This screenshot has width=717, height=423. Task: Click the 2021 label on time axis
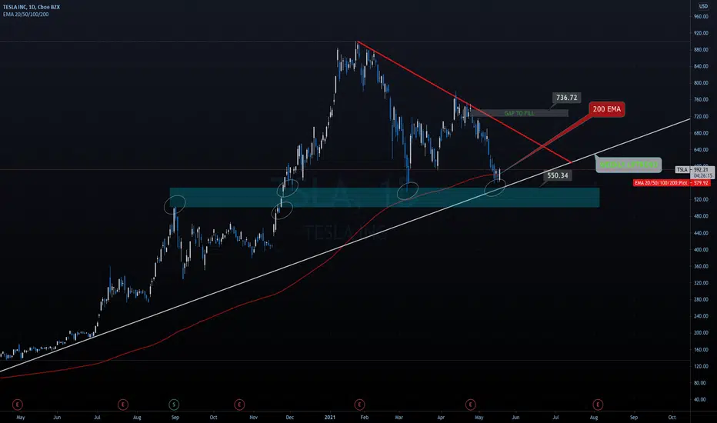pyautogui.click(x=330, y=418)
